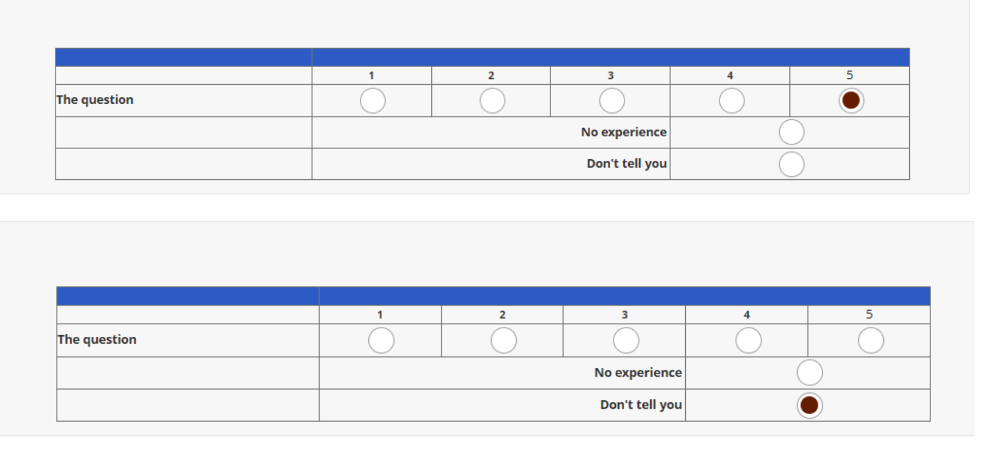Click the "Don't tell you" label in second table

pos(641,405)
